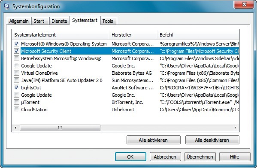Viewport: 257px width, 168px height.
Task: Click Alle aktivieren button
Action: (x=154, y=140)
